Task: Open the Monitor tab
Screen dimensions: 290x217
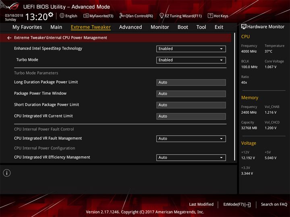Action: tap(160, 27)
